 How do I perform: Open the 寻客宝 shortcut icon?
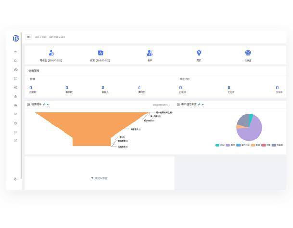(51, 53)
